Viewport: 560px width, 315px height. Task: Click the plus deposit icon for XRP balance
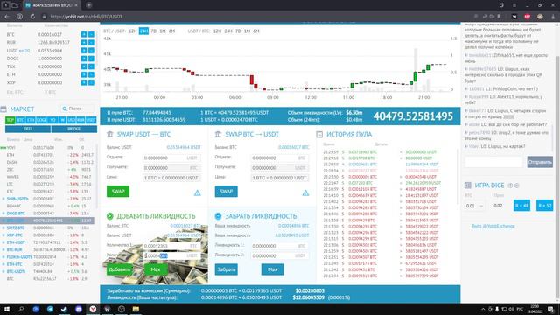[84, 82]
